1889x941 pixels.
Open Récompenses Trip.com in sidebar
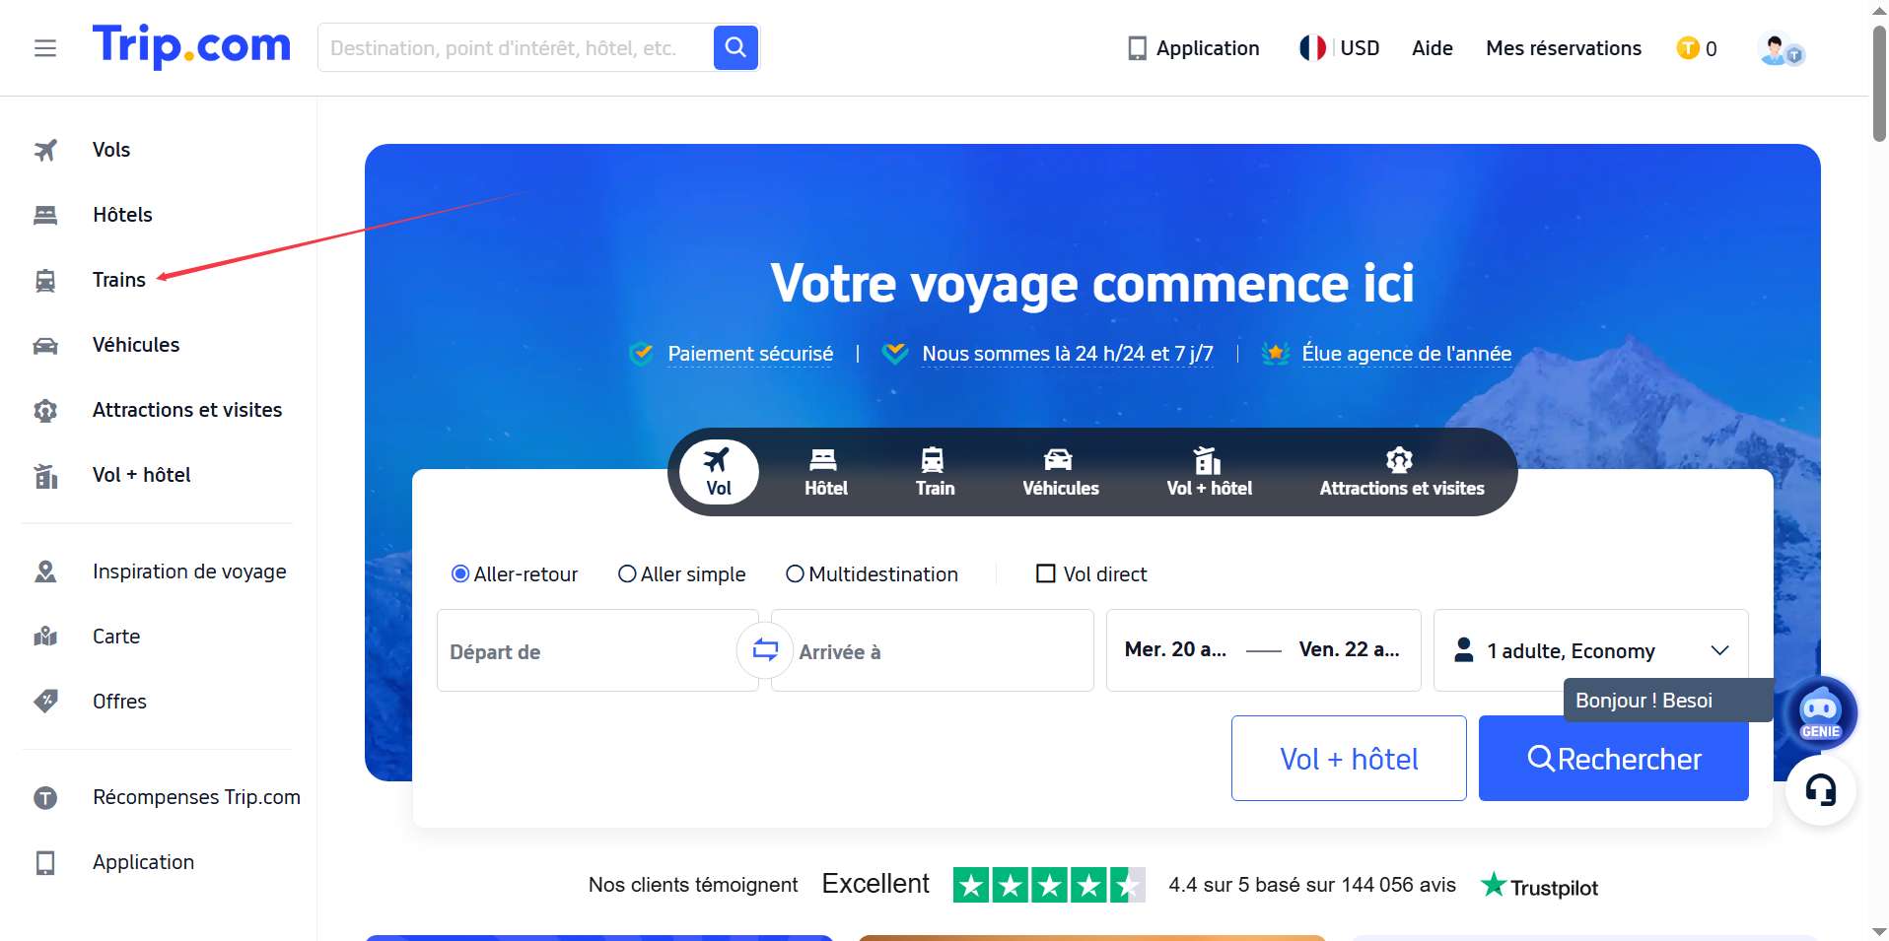click(196, 797)
